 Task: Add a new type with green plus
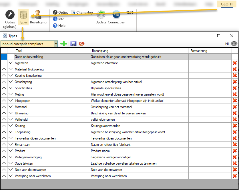[x=64, y=44]
